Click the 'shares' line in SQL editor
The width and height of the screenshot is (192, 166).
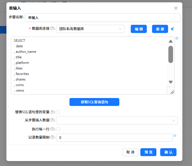(20, 79)
